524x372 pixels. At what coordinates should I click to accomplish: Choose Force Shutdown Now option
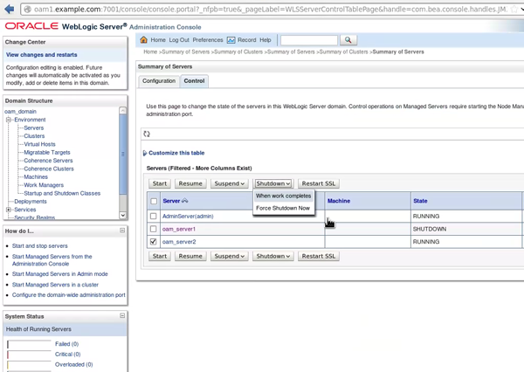[283, 208]
